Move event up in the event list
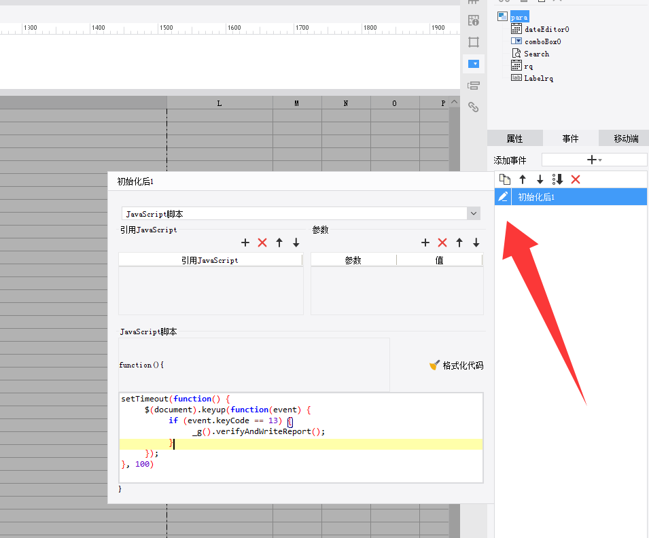Image resolution: width=649 pixels, height=538 pixels. pyautogui.click(x=523, y=179)
